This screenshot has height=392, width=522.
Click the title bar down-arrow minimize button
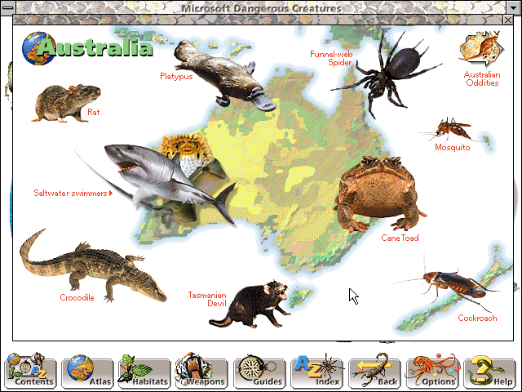[x=513, y=7]
